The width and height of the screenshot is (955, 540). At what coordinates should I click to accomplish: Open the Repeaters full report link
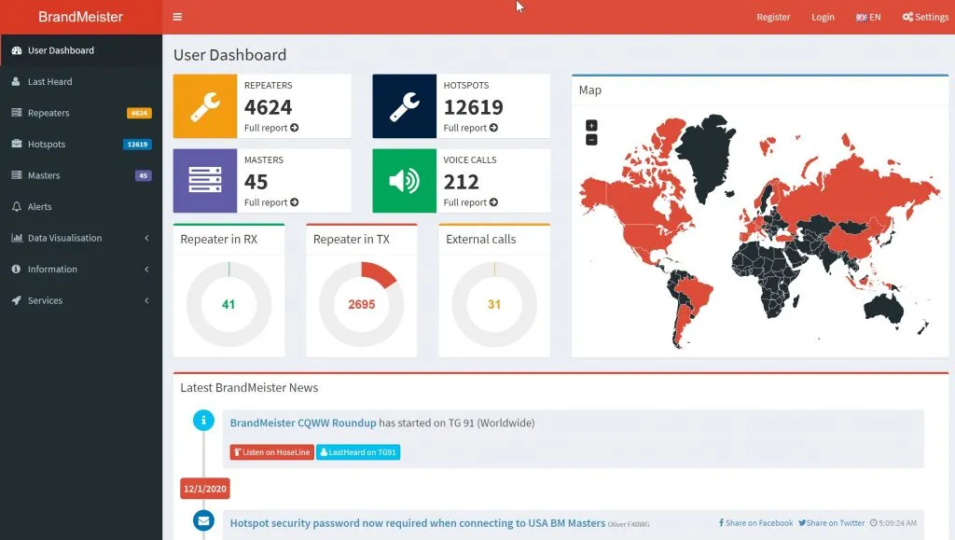pos(271,128)
